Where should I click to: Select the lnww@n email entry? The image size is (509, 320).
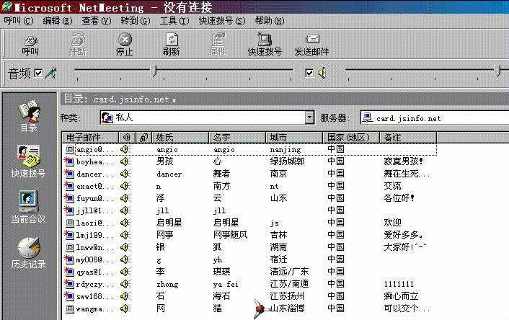[x=94, y=248]
